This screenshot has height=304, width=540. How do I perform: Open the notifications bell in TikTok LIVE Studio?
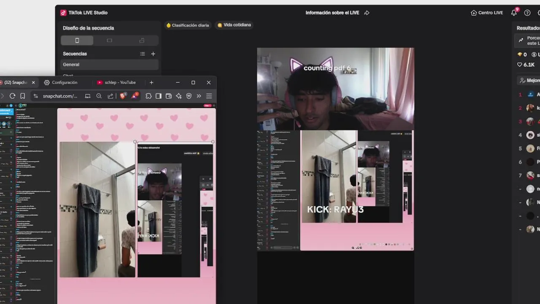pos(514,13)
